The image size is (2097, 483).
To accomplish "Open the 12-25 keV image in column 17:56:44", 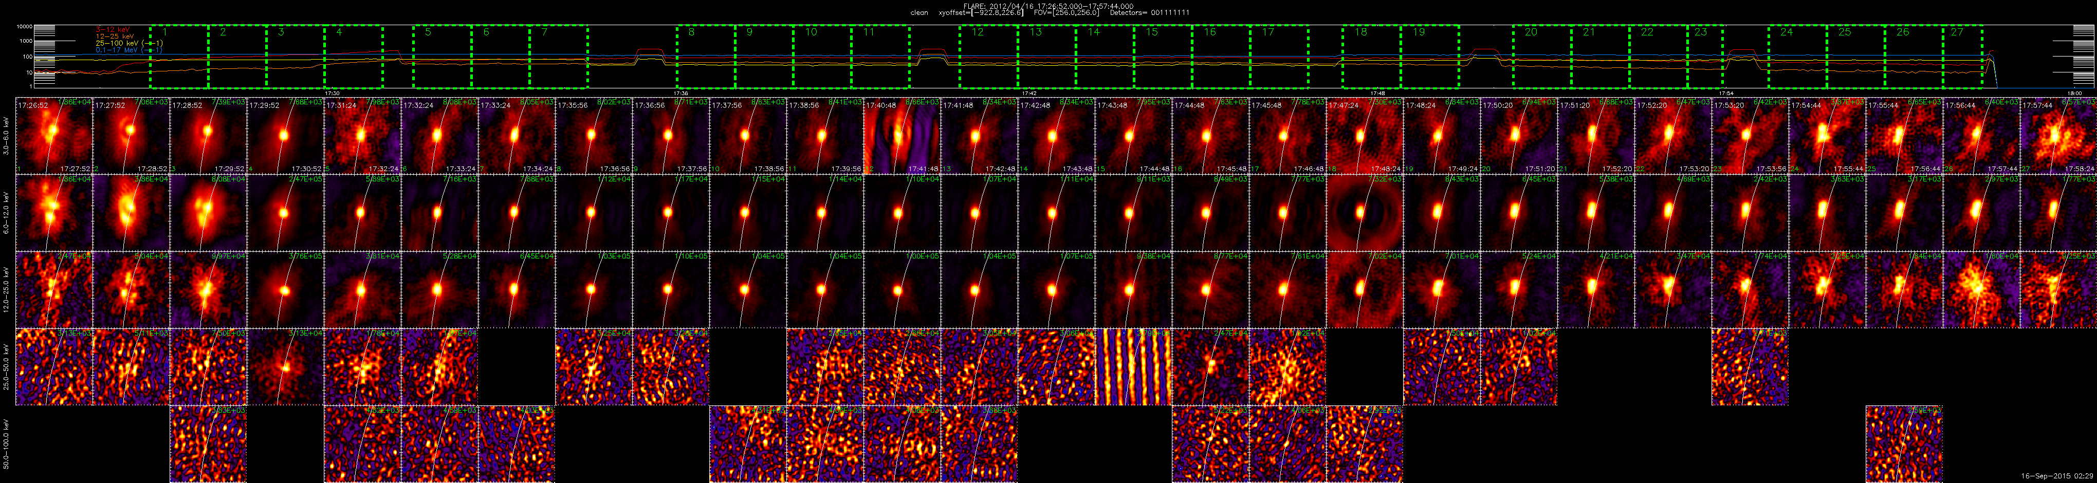I will [1981, 290].
